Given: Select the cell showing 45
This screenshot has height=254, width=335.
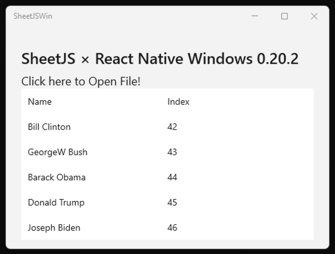Looking at the screenshot, I should tap(172, 203).
